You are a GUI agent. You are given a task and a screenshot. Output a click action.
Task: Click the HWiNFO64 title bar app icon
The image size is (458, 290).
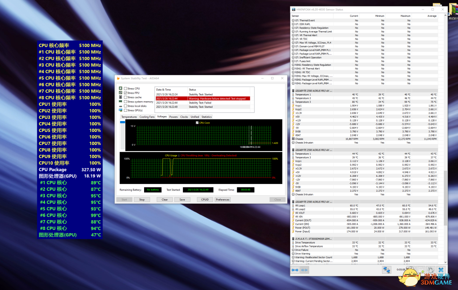293,9
